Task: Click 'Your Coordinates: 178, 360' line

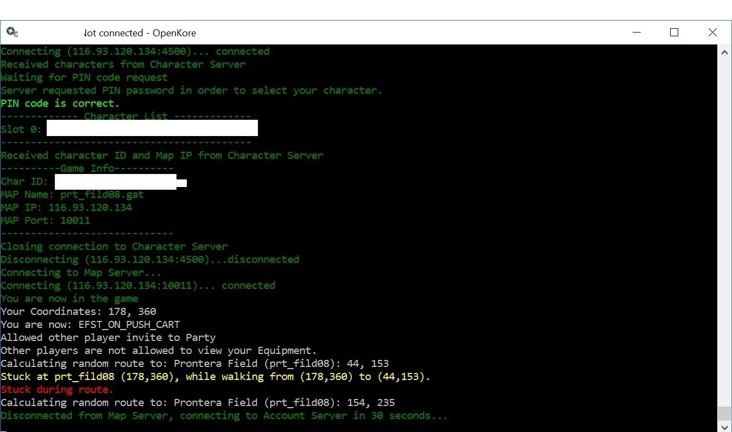Action: click(78, 312)
